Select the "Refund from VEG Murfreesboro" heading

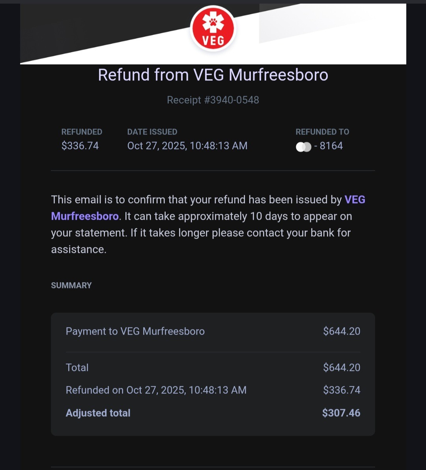click(213, 75)
